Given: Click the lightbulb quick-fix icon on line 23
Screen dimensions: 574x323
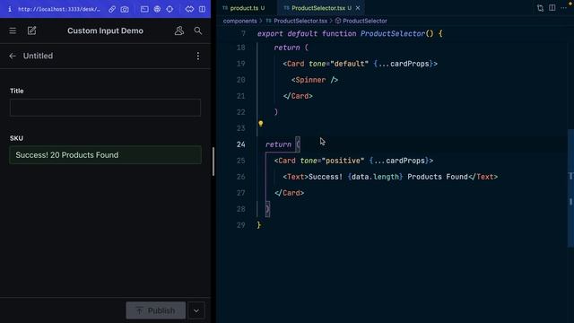Looking at the screenshot, I should [x=261, y=124].
